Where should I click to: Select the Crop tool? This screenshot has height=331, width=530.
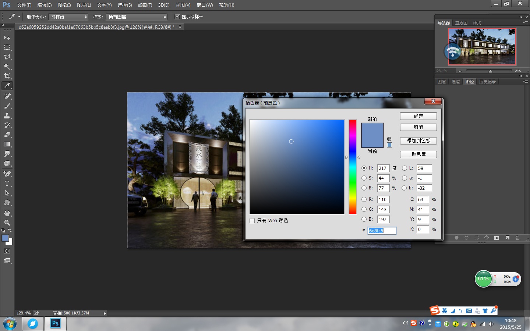7,76
